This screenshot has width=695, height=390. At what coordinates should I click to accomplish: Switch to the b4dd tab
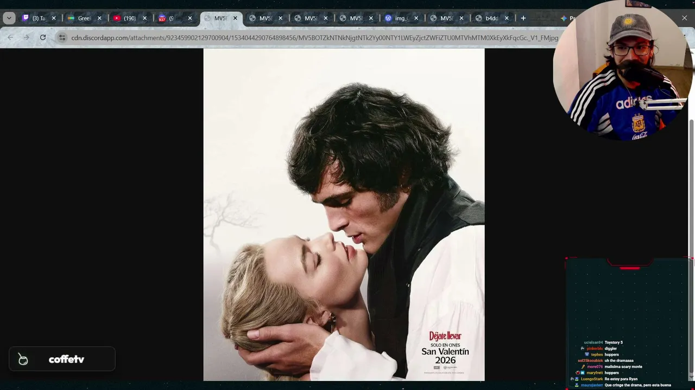coord(491,18)
